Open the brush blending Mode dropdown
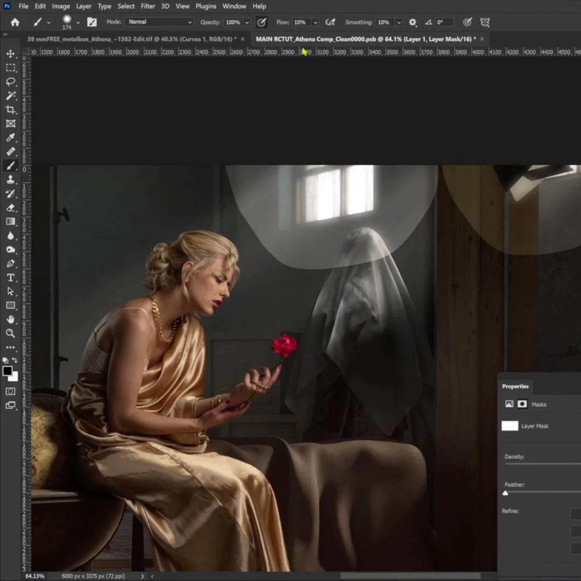Viewport: 581px width, 581px height. (159, 22)
